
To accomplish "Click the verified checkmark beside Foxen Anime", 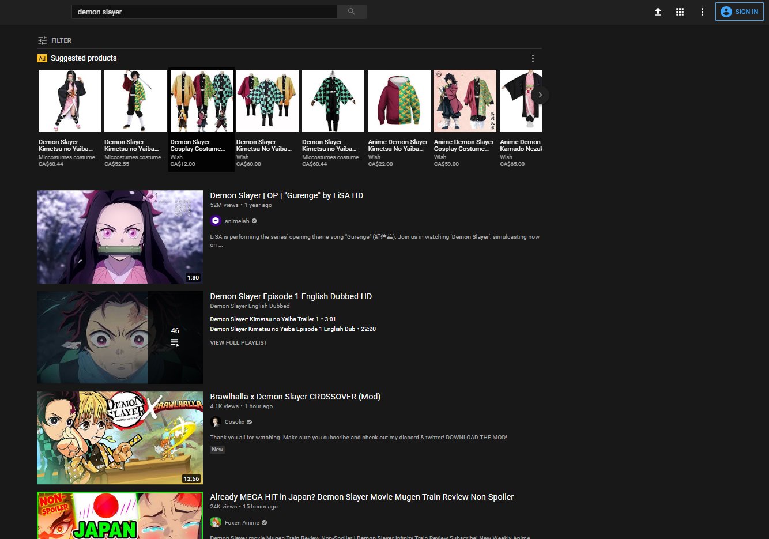I will pyautogui.click(x=264, y=522).
